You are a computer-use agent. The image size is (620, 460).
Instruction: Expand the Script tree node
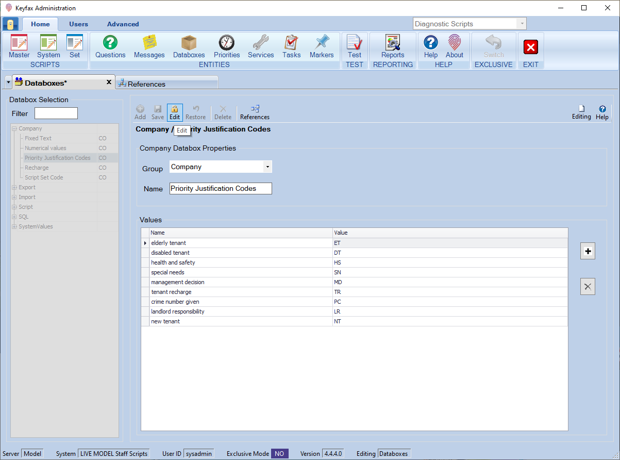click(14, 207)
